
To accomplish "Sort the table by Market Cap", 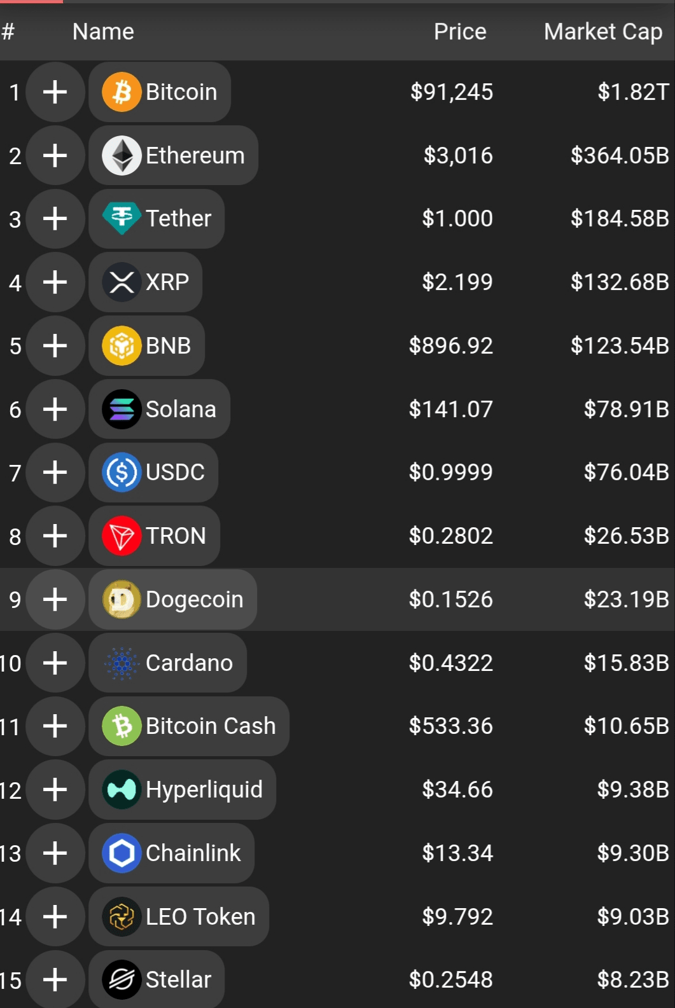I will pyautogui.click(x=602, y=32).
